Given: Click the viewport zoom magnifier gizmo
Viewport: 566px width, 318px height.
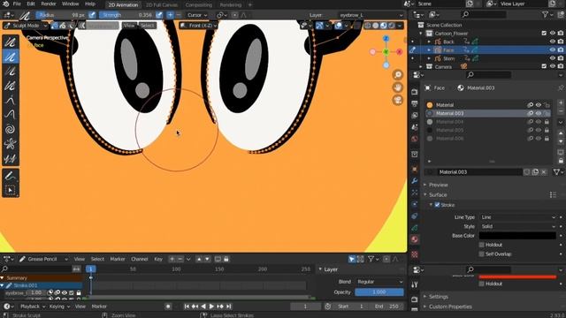Looking at the screenshot, I should pyautogui.click(x=397, y=74).
